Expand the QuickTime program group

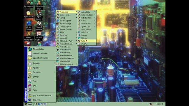tap(67, 35)
